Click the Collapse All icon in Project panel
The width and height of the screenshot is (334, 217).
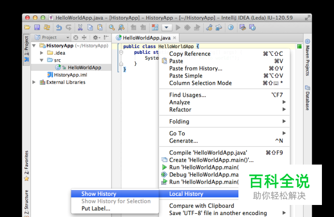pyautogui.click(x=84, y=38)
